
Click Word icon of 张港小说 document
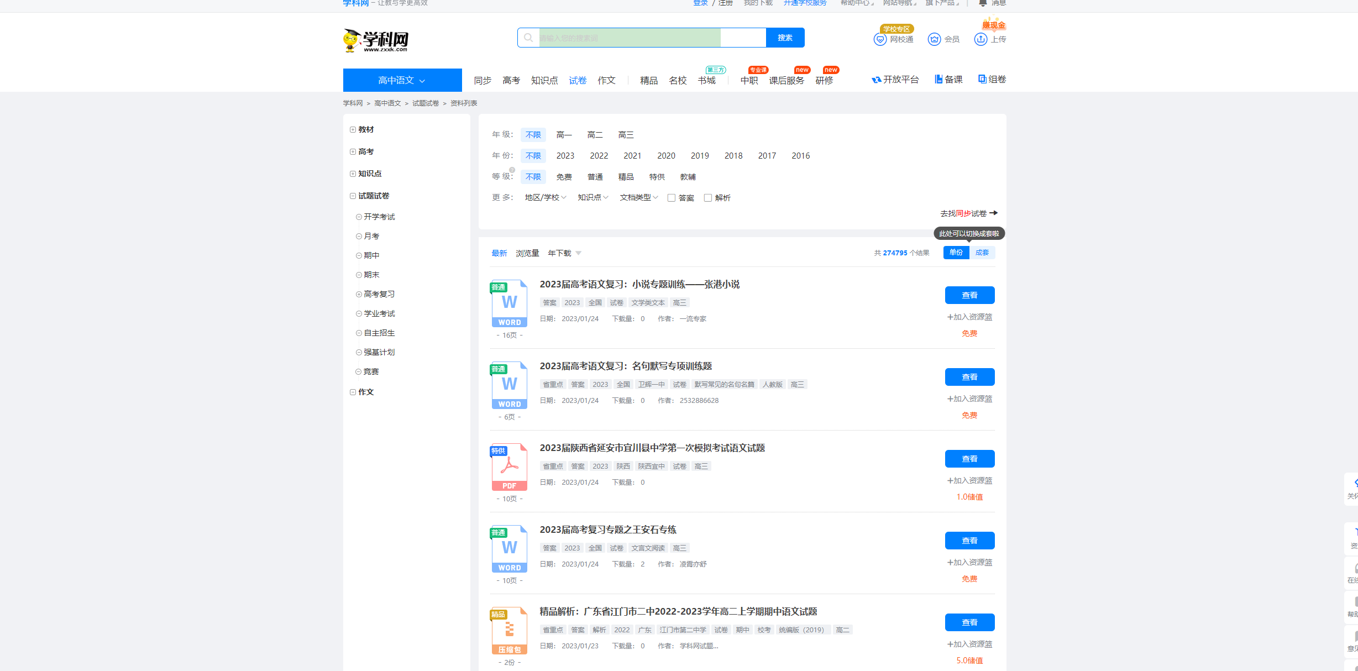click(510, 303)
